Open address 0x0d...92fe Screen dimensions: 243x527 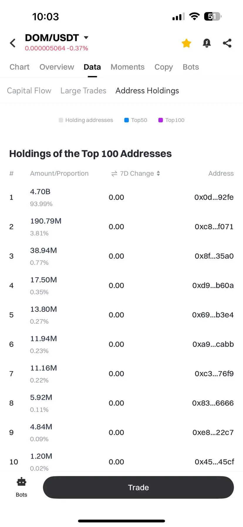[x=214, y=197]
